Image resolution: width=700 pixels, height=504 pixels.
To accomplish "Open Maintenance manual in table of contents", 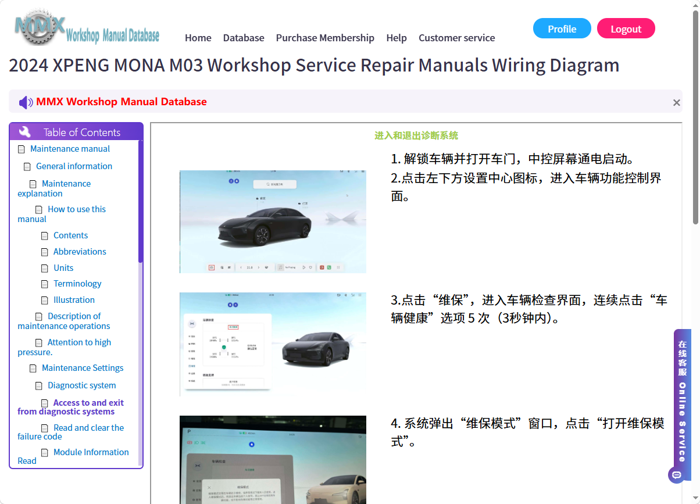I will (70, 149).
